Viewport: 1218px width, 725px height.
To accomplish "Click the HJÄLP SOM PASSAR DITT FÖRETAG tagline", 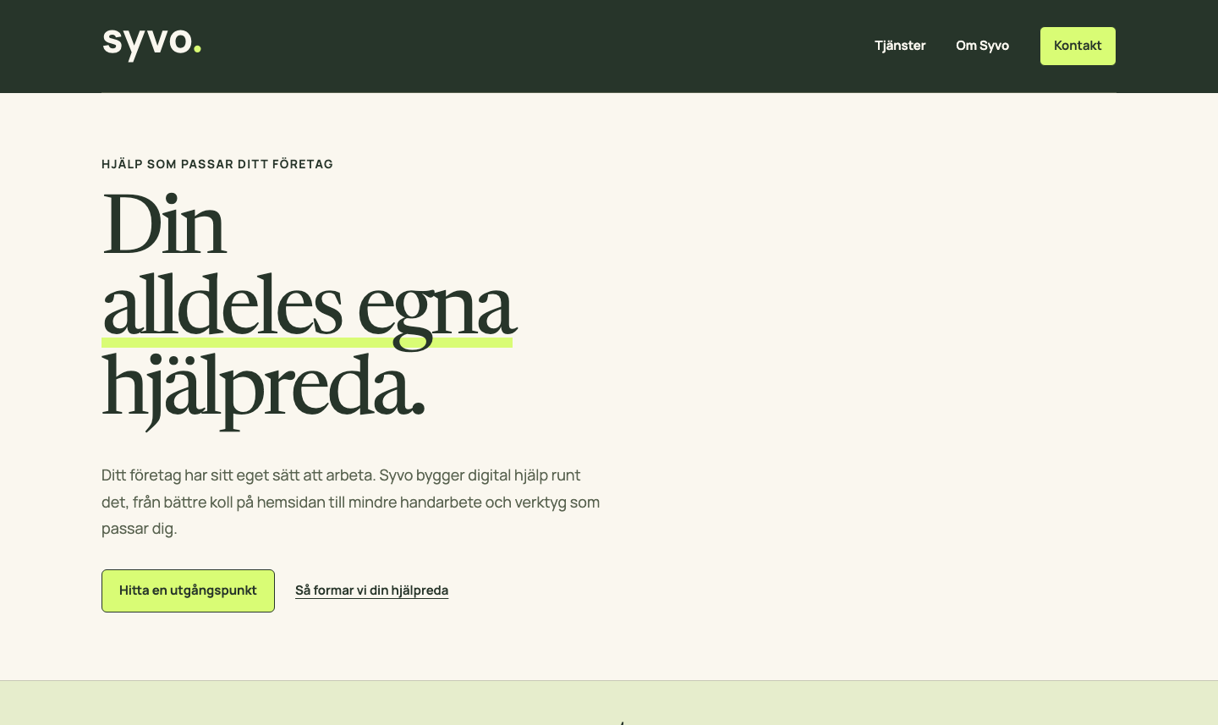I will pos(217,164).
